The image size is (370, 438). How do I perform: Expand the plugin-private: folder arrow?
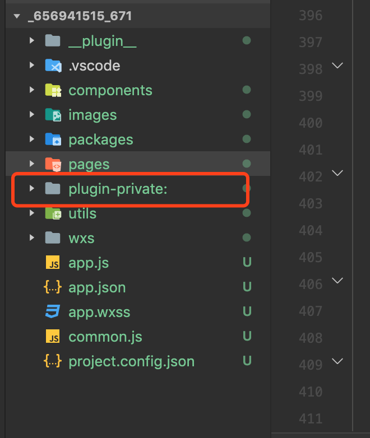tap(32, 189)
